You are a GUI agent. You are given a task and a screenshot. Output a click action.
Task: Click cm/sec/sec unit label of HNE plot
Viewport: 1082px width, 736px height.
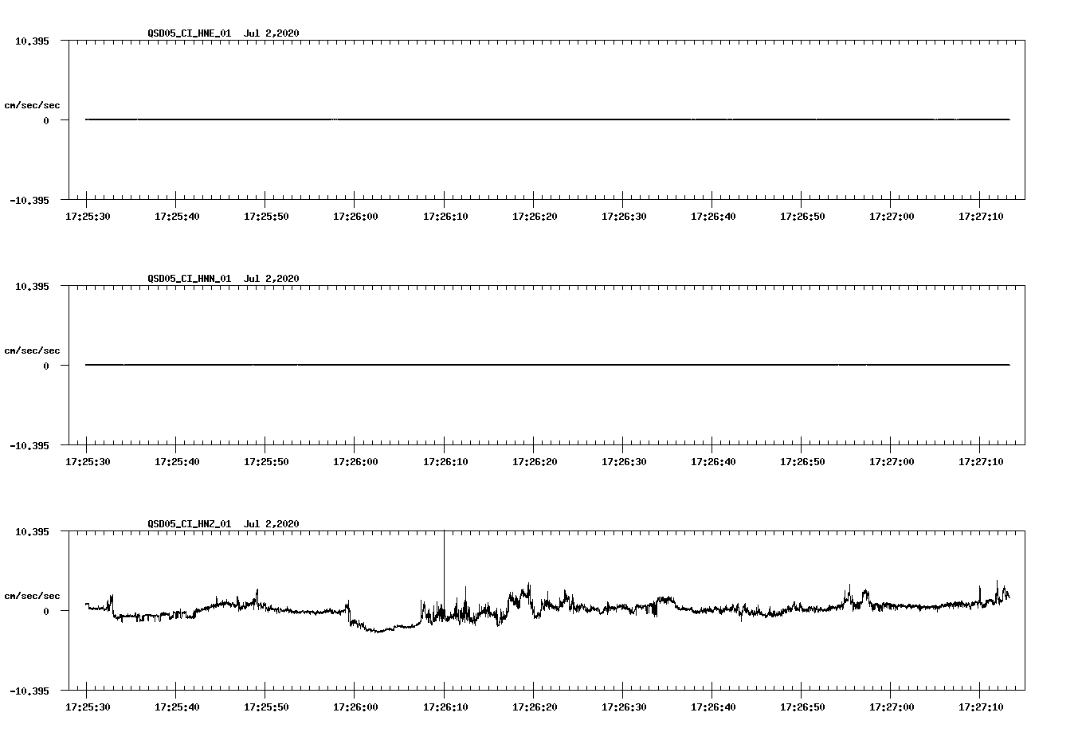coord(32,105)
